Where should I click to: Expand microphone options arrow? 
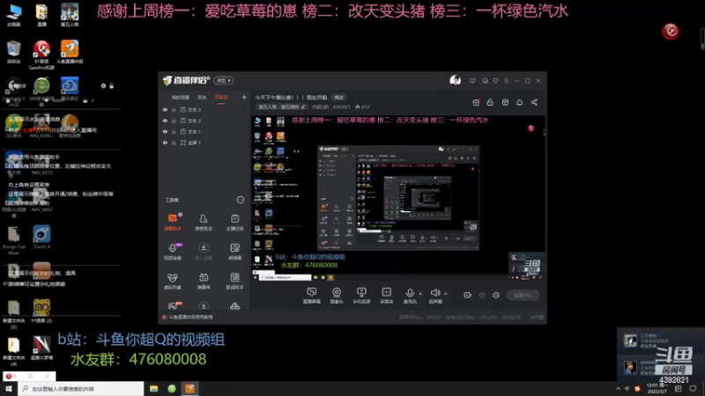pyautogui.click(x=420, y=294)
